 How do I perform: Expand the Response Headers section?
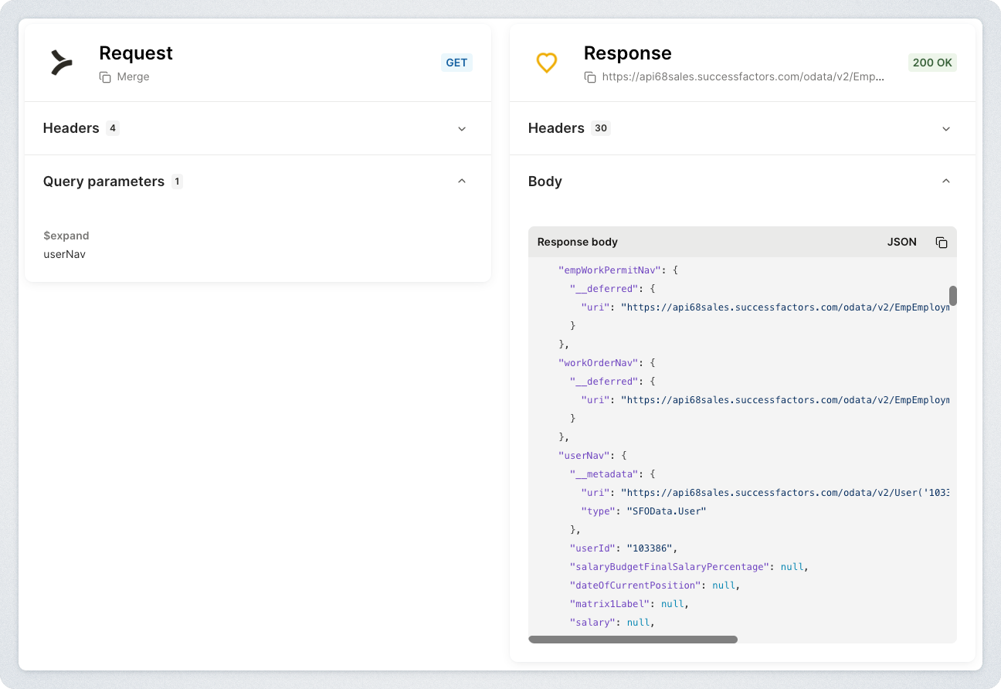pyautogui.click(x=946, y=129)
